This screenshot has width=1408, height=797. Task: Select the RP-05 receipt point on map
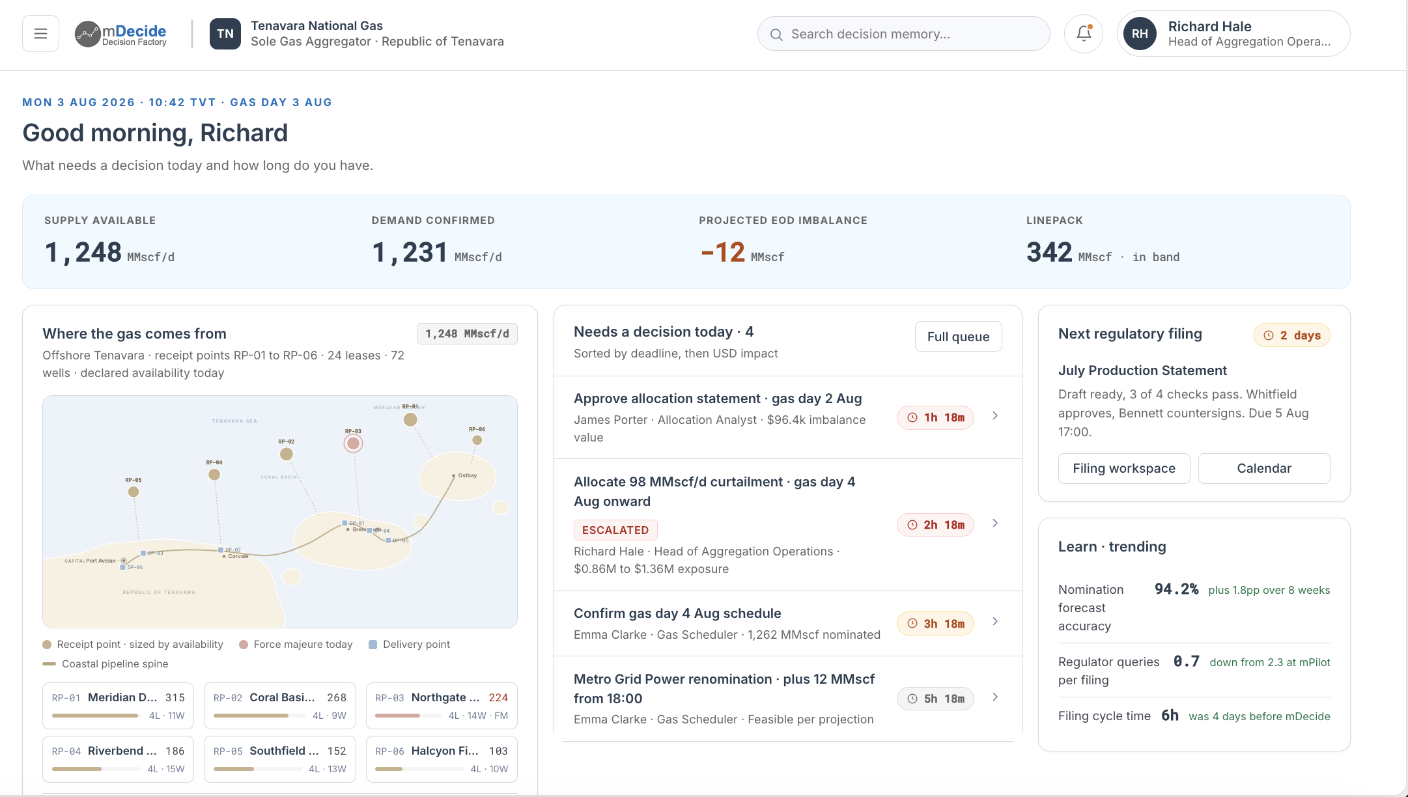tap(134, 492)
